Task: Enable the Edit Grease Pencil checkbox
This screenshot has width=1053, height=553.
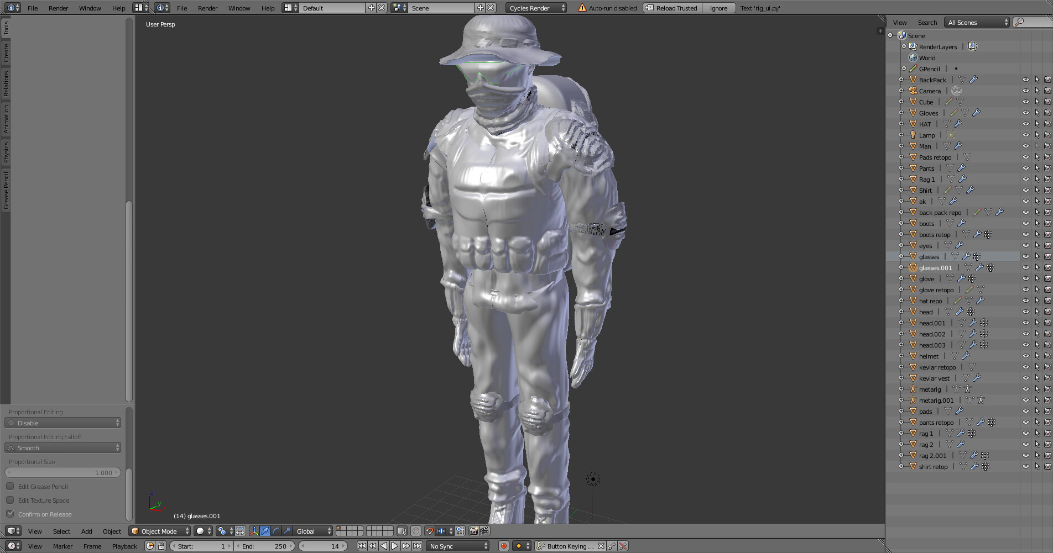Action: coord(11,486)
